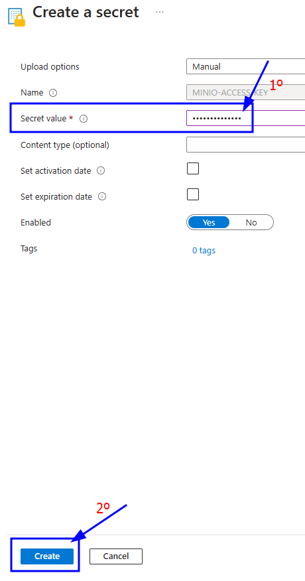Click the Secret value label
305x581 pixels.
point(43,119)
